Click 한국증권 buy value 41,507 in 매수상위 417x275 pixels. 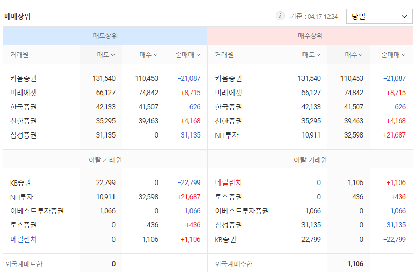[354, 107]
